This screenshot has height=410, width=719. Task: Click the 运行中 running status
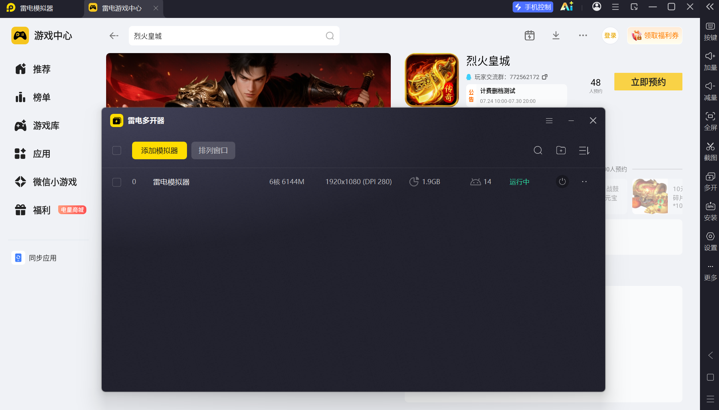tap(519, 182)
